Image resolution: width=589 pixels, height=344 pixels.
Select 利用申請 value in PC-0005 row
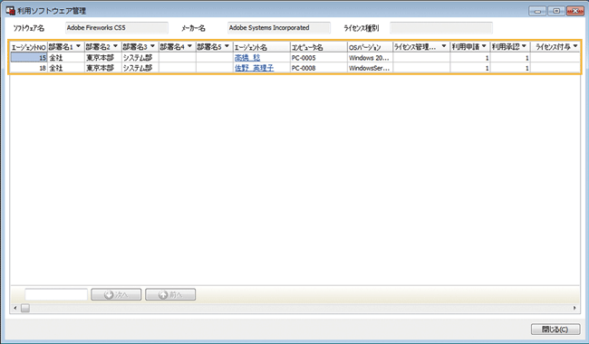tap(470, 57)
